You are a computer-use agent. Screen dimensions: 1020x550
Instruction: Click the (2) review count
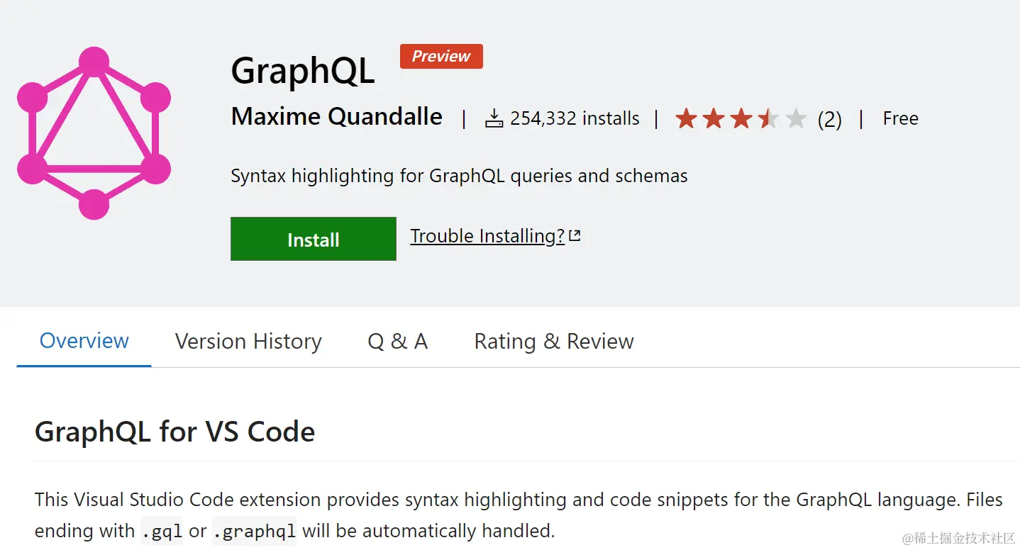(x=829, y=119)
